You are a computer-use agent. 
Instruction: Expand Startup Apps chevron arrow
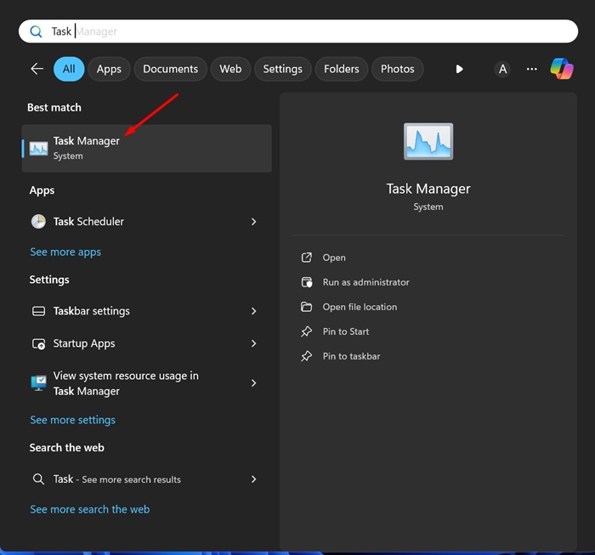253,343
